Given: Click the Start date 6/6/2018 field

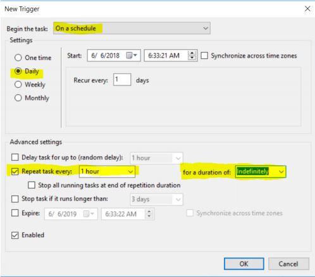Looking at the screenshot, I should pyautogui.click(x=114, y=56).
